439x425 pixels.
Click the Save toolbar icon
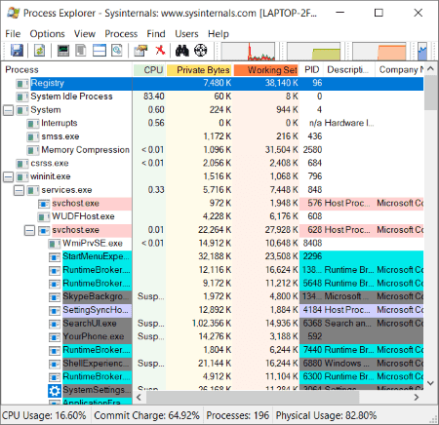pos(17,51)
